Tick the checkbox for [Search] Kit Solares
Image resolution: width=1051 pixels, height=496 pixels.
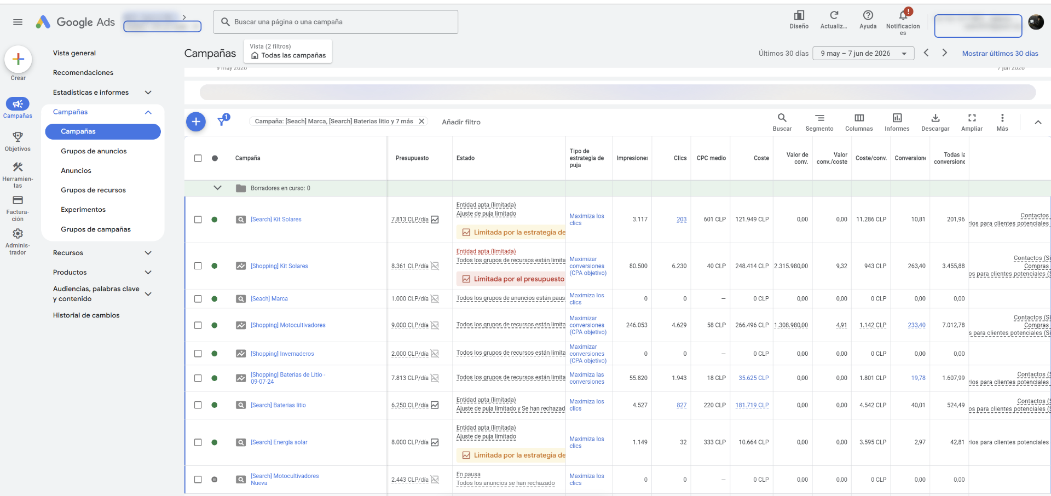point(198,220)
